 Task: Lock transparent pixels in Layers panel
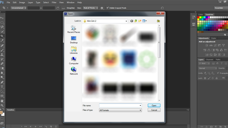205,78
